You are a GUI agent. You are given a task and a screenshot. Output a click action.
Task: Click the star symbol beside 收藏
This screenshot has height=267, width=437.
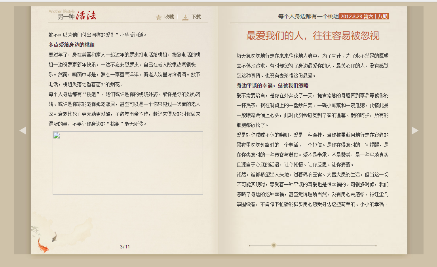159,17
